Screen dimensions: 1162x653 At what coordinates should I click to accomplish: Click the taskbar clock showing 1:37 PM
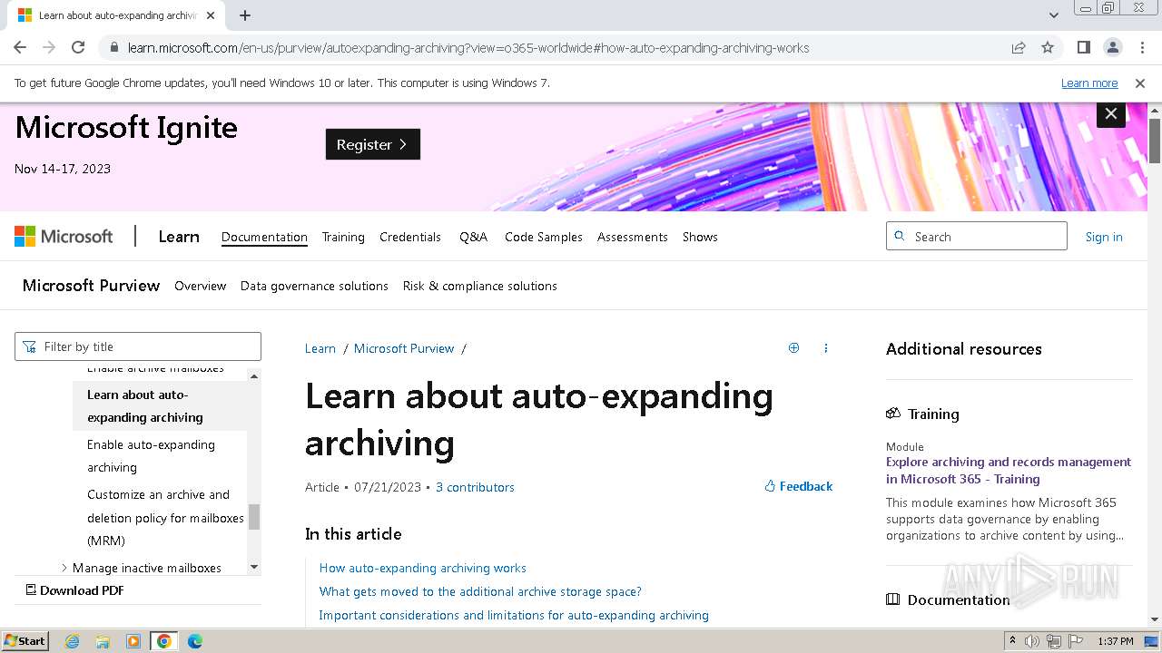pos(1116,641)
